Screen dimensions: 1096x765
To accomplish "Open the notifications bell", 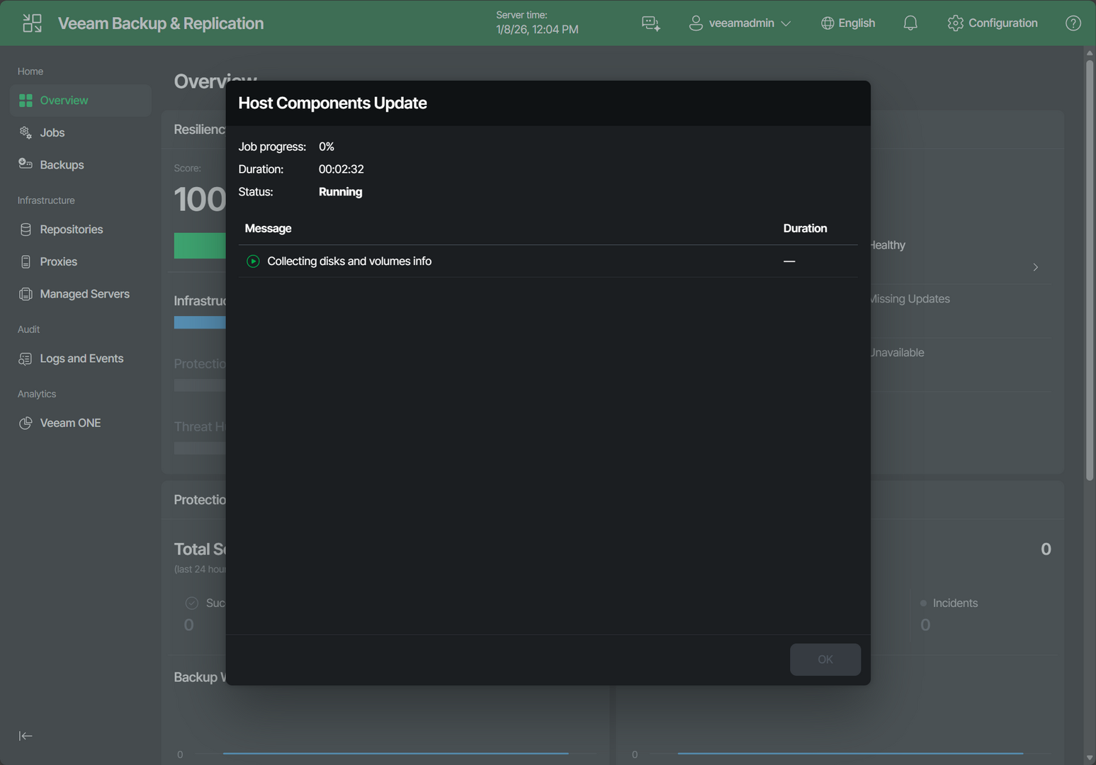I will (910, 23).
